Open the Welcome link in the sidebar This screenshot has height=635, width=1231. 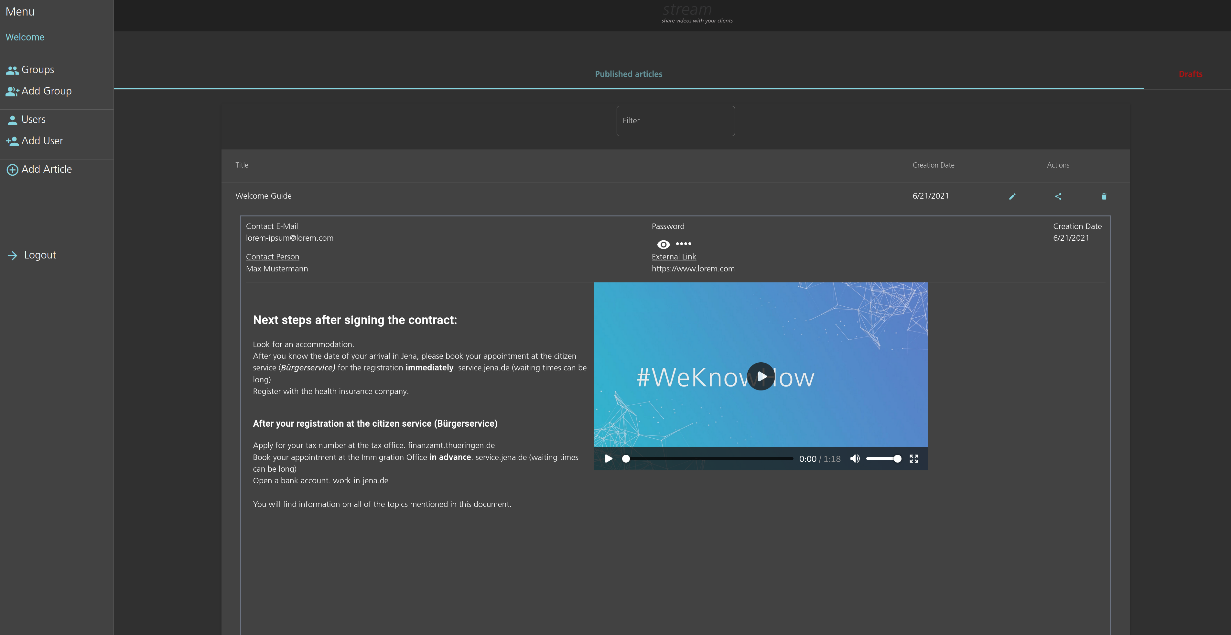(x=25, y=37)
